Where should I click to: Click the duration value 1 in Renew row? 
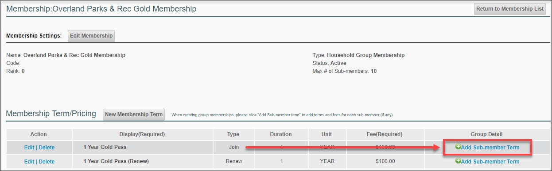(281, 162)
